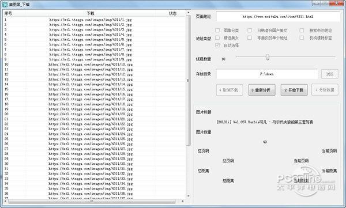Select row 26 URL ending 4311/26.jpg
The width and height of the screenshot is (346, 208).
(91, 144)
